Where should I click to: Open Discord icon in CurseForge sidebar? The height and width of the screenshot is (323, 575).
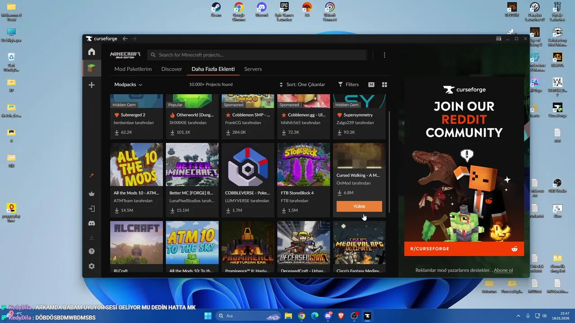92,223
